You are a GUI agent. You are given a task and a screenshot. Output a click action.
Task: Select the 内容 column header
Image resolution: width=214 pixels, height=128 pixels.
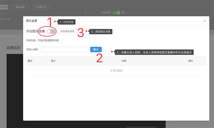tap(124, 61)
